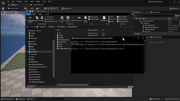This screenshot has width=180, height=101.
Task: Open the Output Log
Action: (20, 99)
